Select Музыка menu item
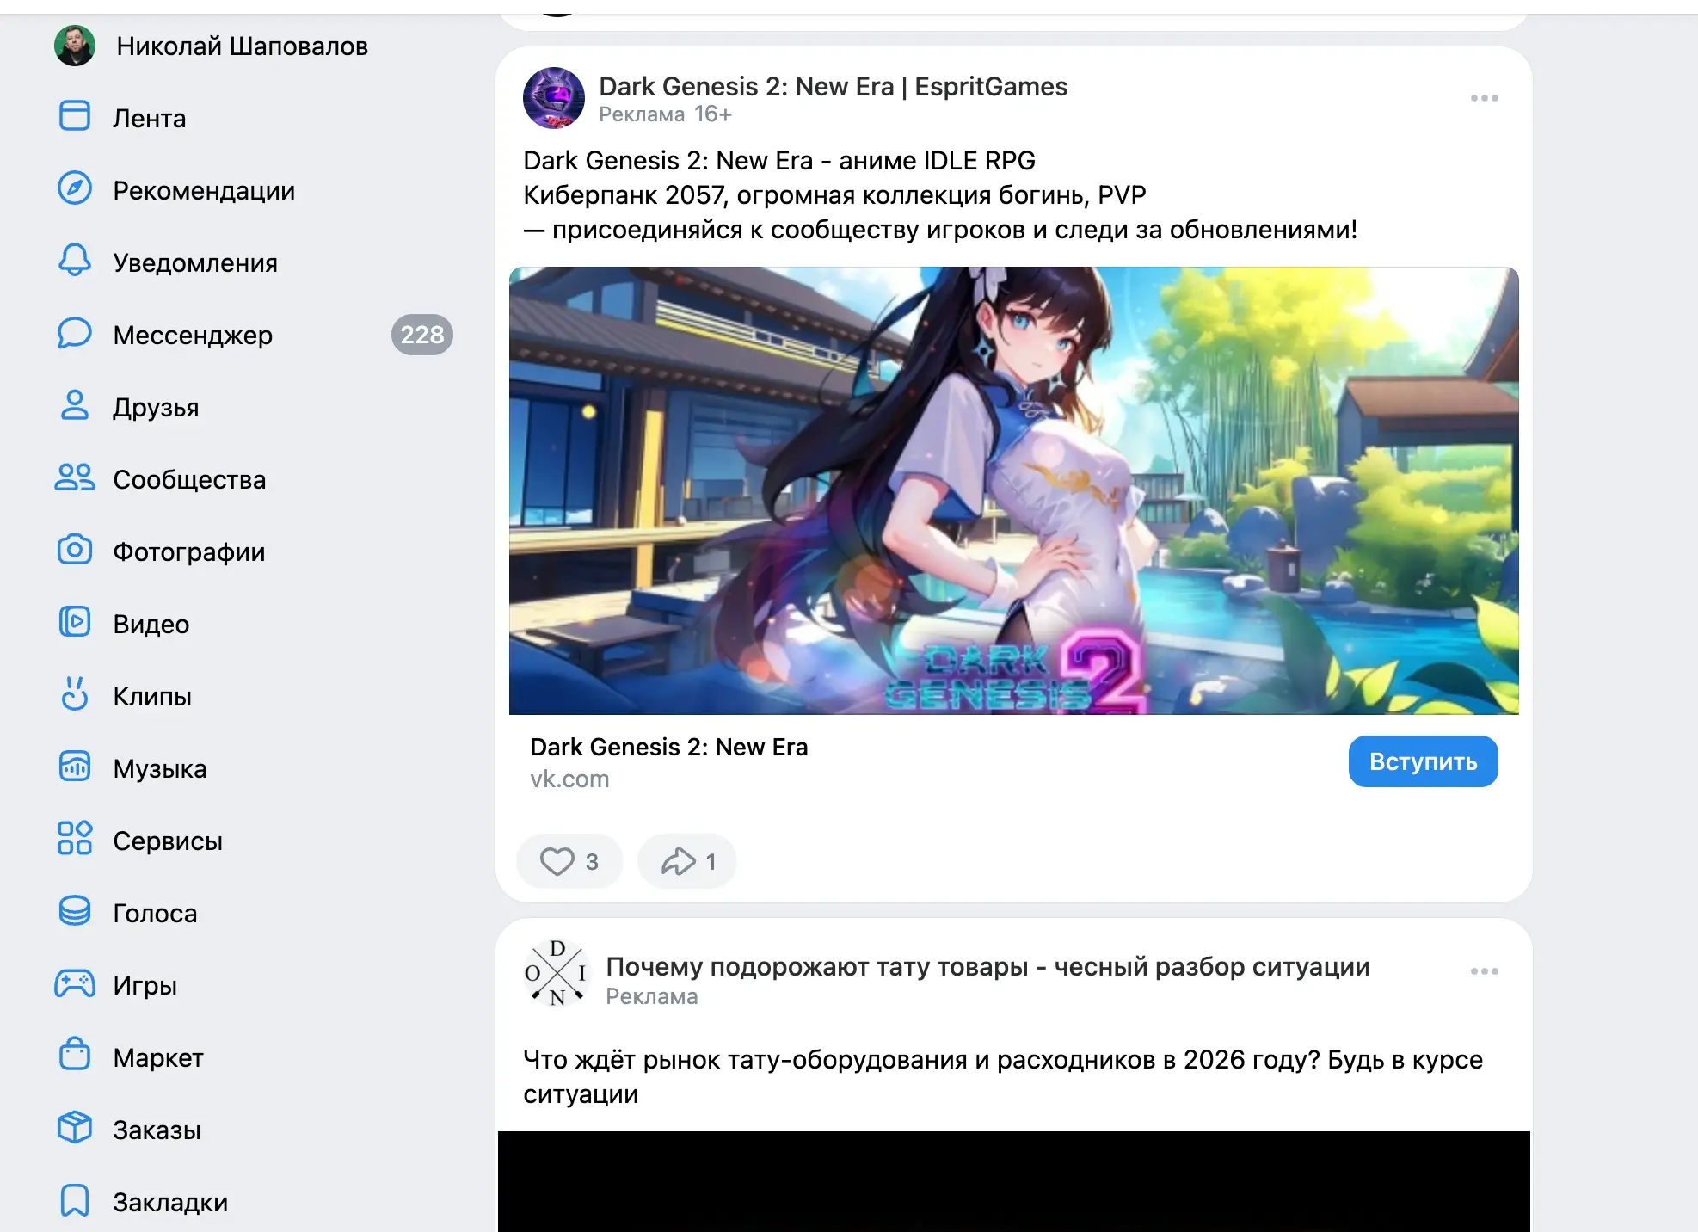This screenshot has height=1232, width=1698. [x=160, y=768]
